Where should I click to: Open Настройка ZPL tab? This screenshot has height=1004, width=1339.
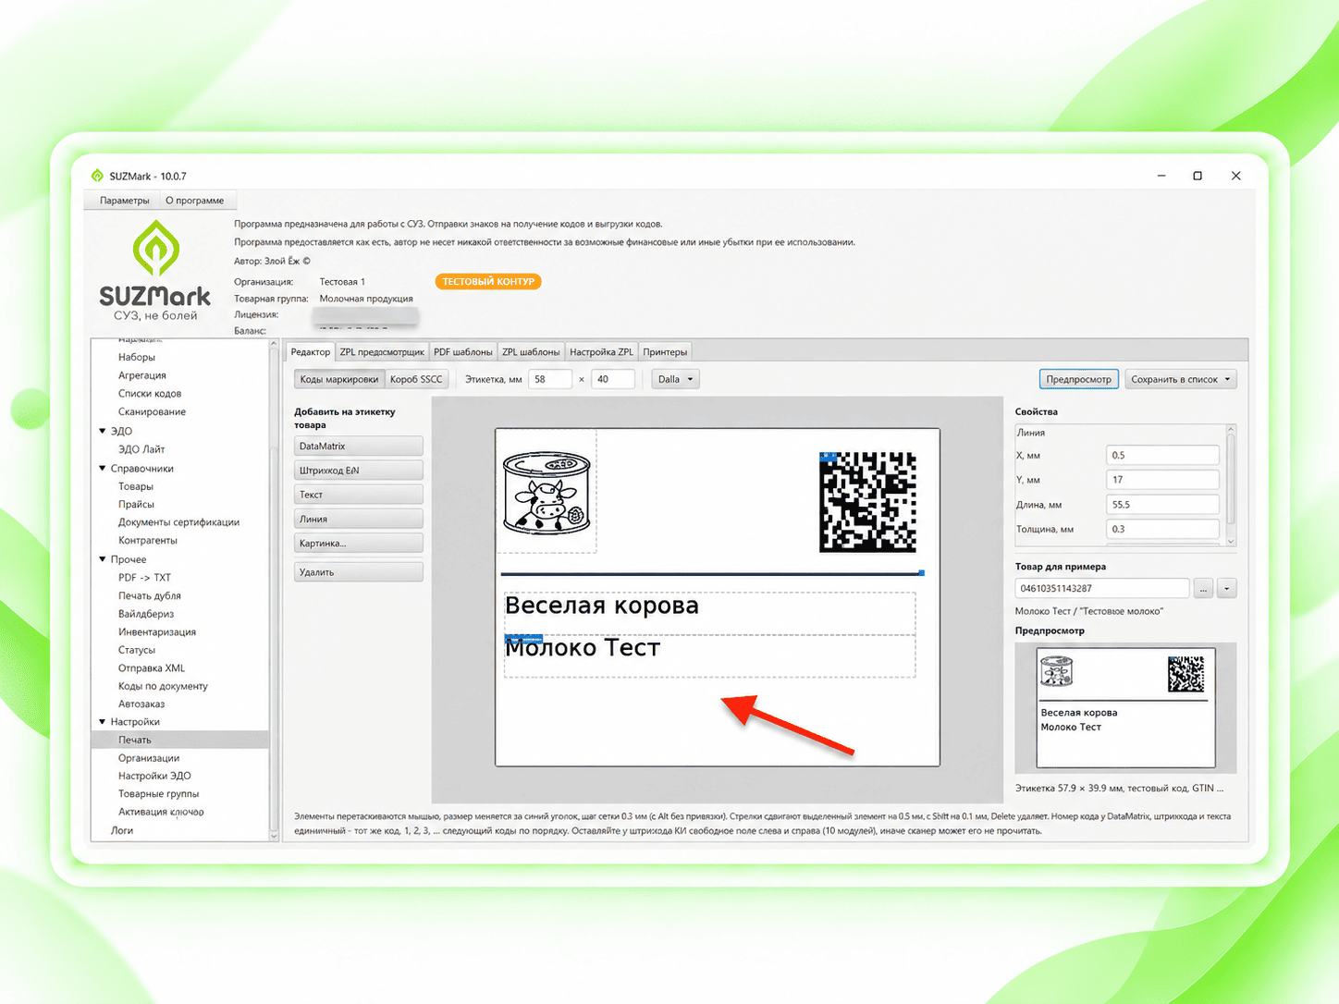(x=601, y=352)
